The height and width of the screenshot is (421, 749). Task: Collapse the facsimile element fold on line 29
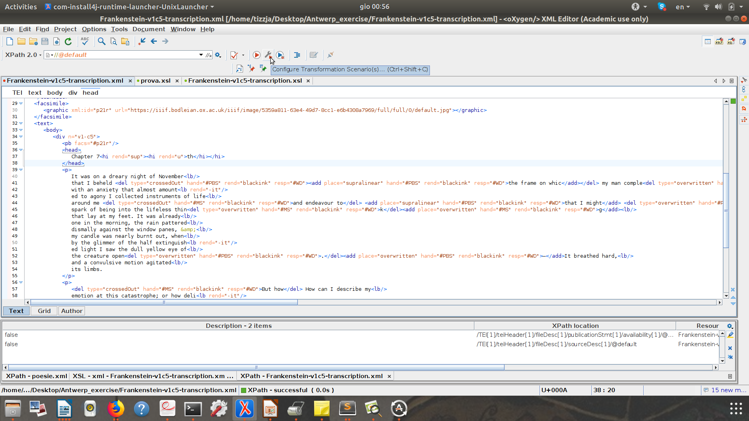tap(21, 103)
